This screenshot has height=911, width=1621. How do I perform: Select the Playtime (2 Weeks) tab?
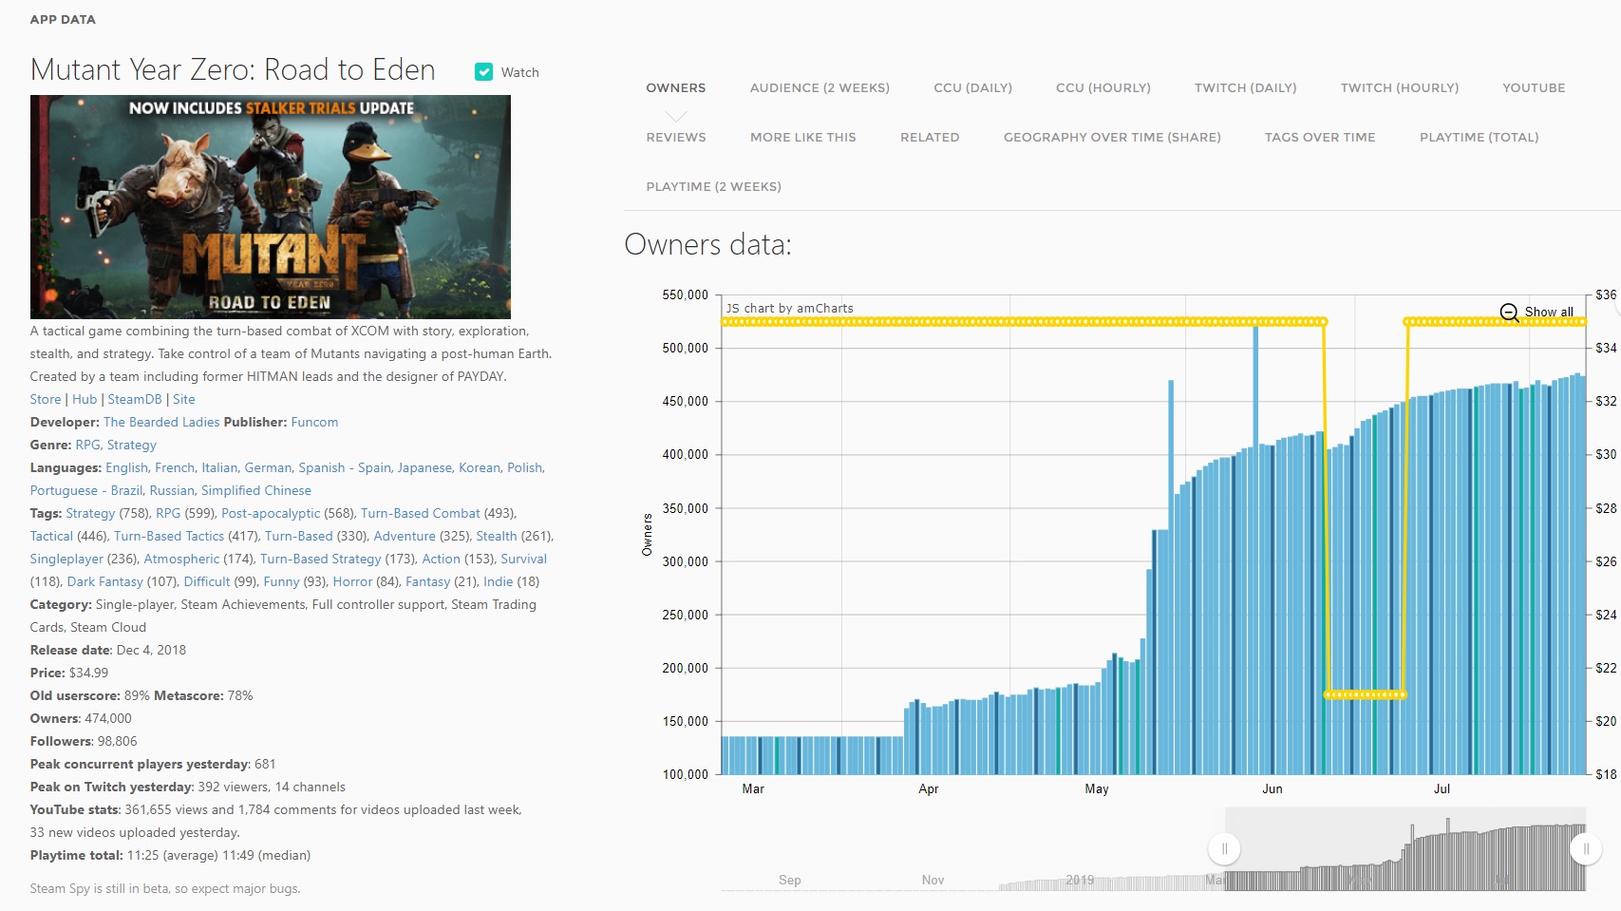tap(714, 186)
